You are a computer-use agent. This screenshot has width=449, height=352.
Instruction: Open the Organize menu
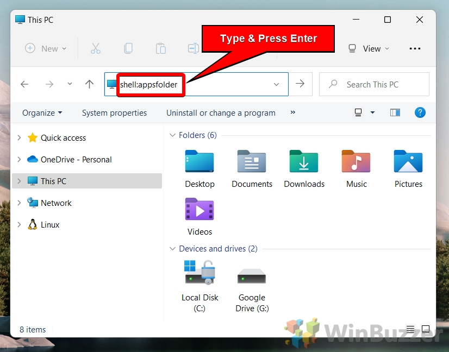[42, 113]
